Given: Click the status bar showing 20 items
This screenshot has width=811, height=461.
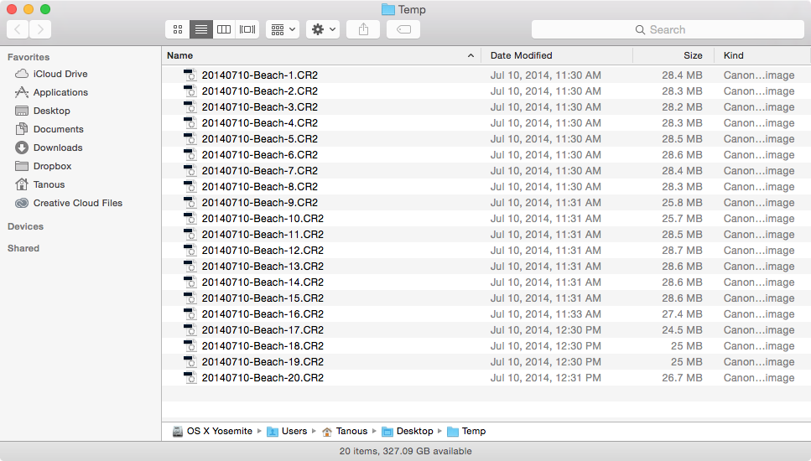Looking at the screenshot, I should pyautogui.click(x=406, y=451).
